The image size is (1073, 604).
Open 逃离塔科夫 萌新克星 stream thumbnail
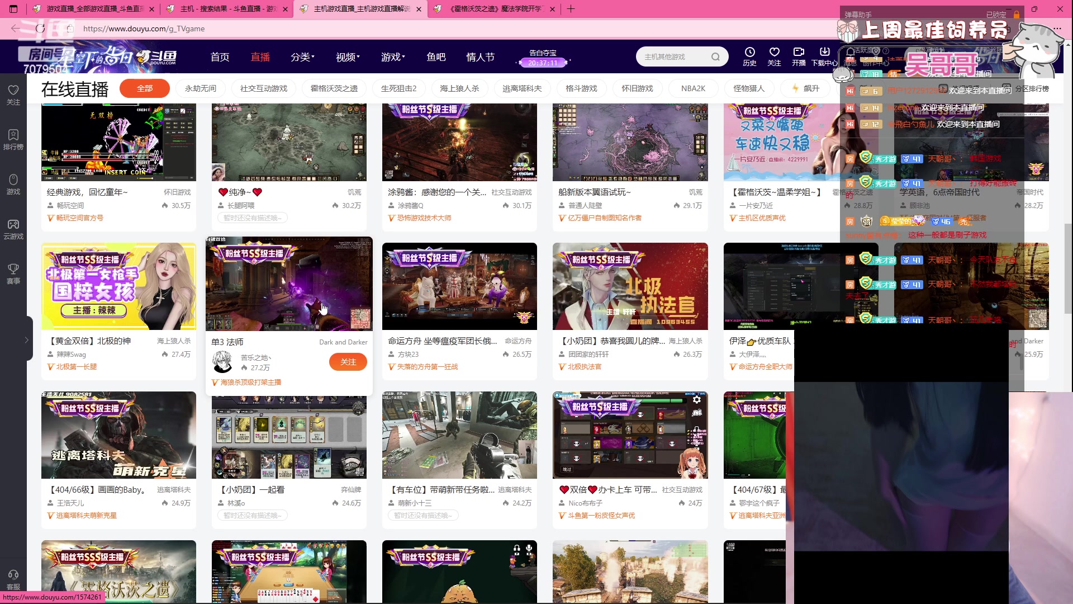coord(118,435)
